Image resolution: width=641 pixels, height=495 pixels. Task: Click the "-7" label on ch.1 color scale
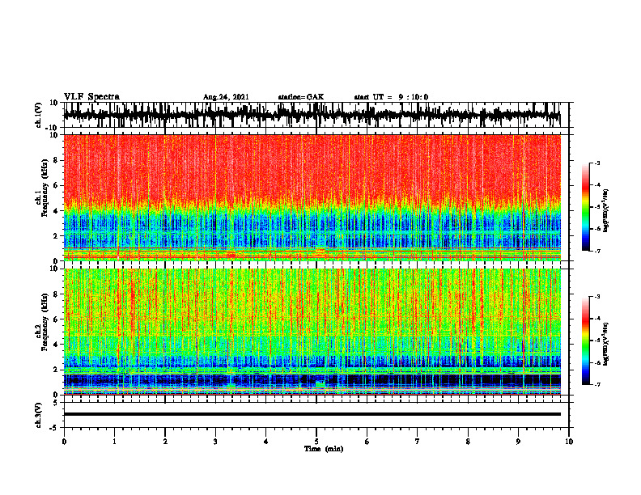pos(596,251)
